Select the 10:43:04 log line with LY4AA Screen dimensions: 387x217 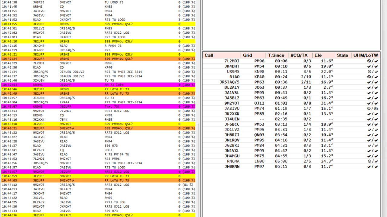coord(98,102)
